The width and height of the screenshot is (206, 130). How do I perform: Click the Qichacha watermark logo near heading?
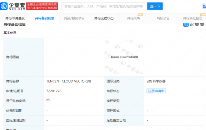[194, 24]
